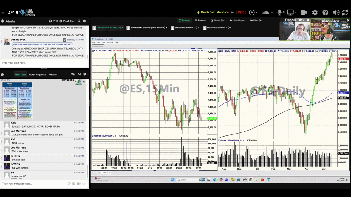
Task: Open TradeStation View menu
Action: [x=103, y=42]
